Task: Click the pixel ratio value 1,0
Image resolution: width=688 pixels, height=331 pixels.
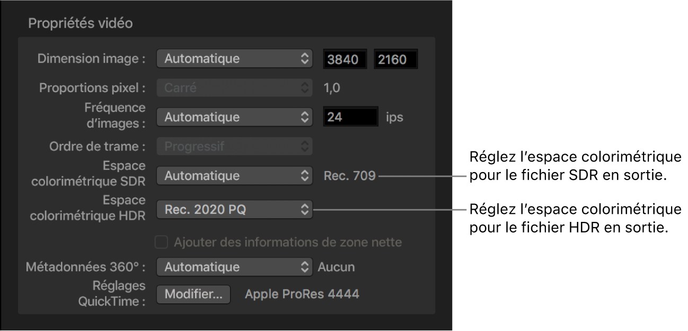Action: tap(332, 88)
